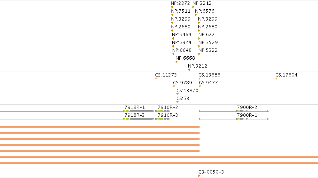
Task: Select the NP:6668 triangle marker
Action: pyautogui.click(x=176, y=62)
